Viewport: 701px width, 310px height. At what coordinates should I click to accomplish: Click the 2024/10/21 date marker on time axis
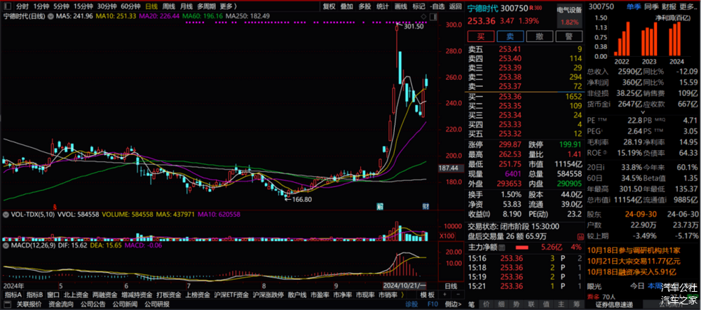pyautogui.click(x=404, y=285)
